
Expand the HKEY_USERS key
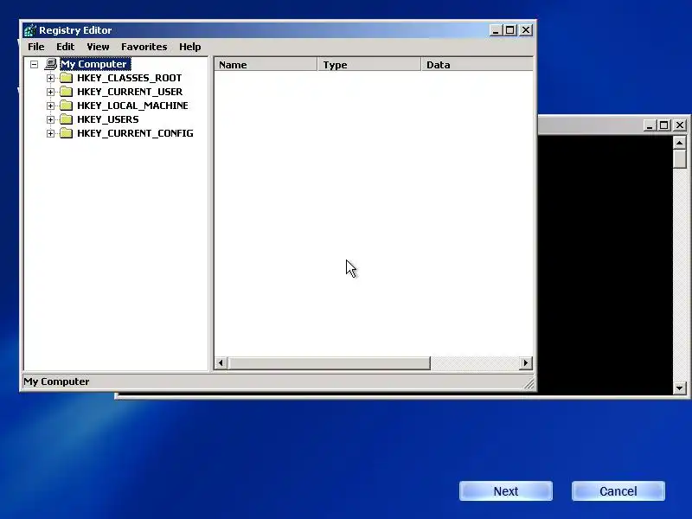50,119
